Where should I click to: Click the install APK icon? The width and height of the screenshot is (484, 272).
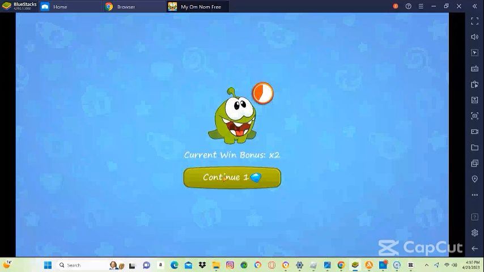coord(475,100)
